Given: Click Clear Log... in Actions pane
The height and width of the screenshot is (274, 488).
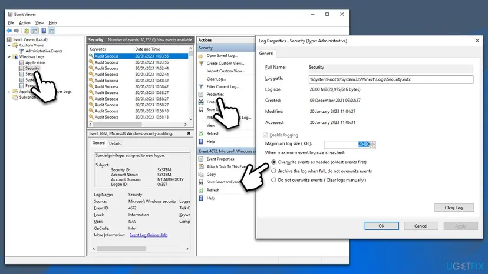Looking at the screenshot, I should (216, 79).
